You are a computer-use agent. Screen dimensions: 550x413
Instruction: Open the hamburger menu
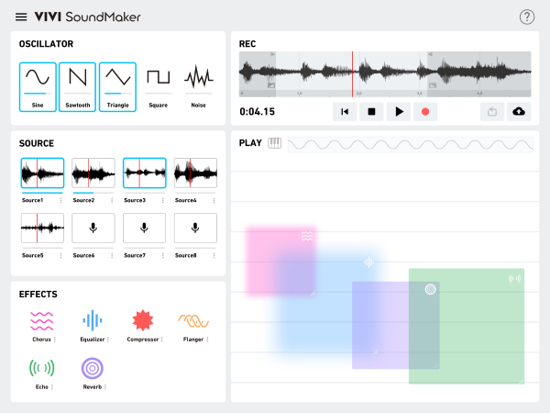21,17
